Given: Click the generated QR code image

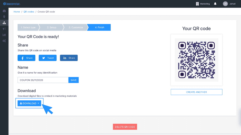Looking at the screenshot, I should (x=196, y=60).
